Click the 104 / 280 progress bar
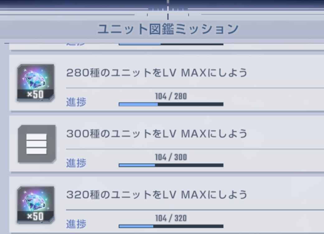324x234 pixels. click(x=171, y=104)
